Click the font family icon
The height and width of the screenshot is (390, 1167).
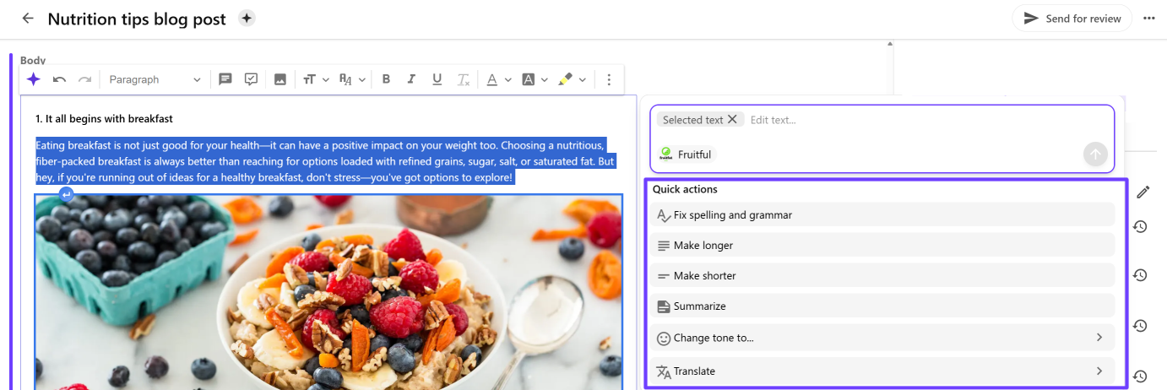345,79
